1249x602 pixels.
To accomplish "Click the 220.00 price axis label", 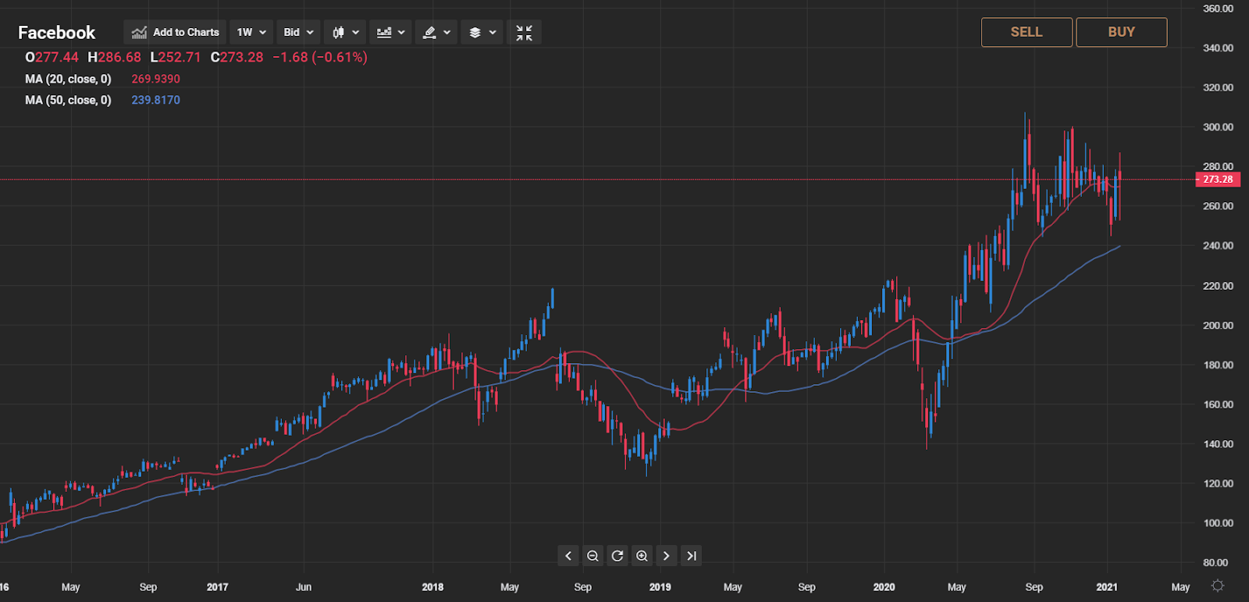I will point(1218,286).
